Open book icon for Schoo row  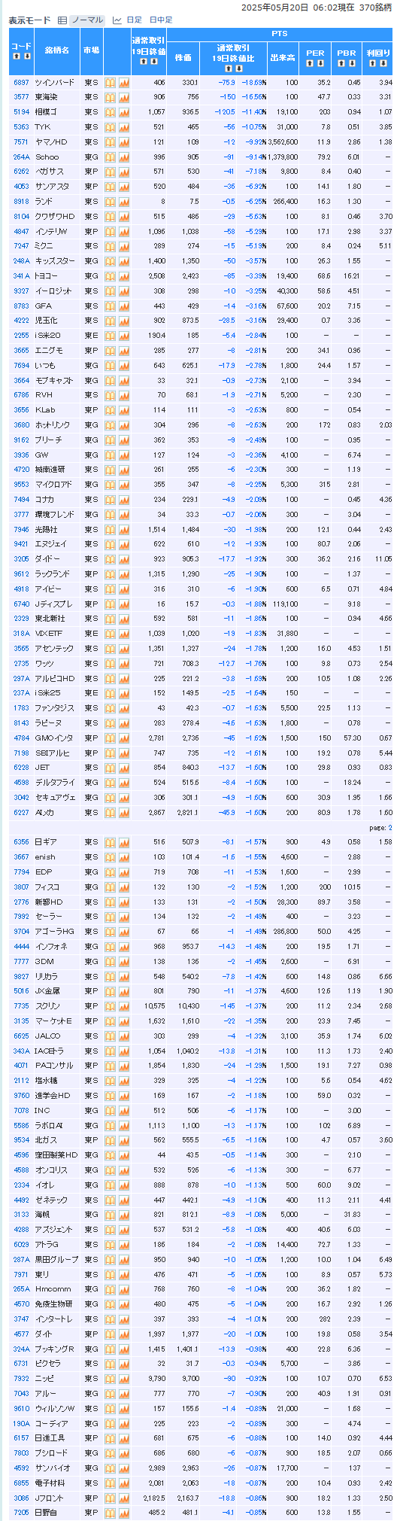tap(110, 157)
